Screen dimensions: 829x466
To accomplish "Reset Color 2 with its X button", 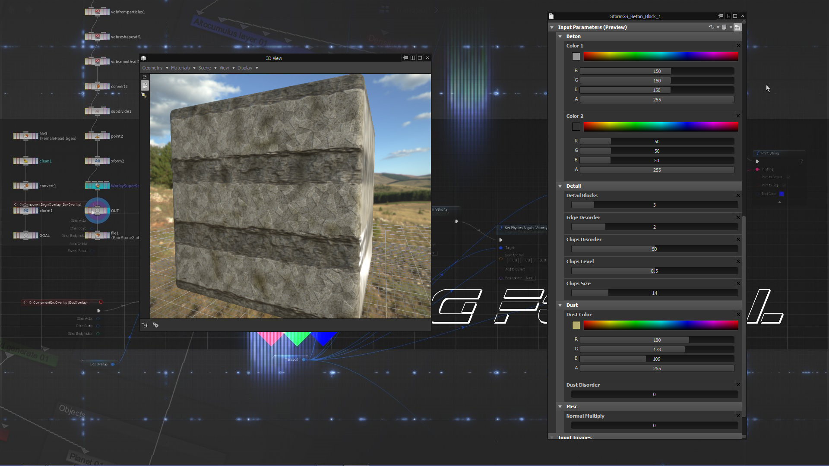I will [x=738, y=116].
